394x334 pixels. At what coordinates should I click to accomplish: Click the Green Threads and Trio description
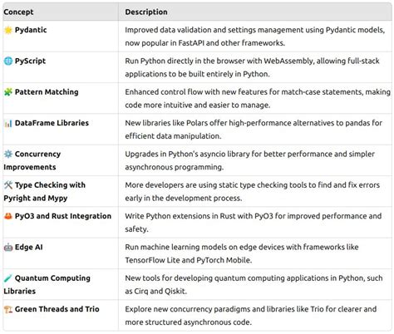pos(250,316)
